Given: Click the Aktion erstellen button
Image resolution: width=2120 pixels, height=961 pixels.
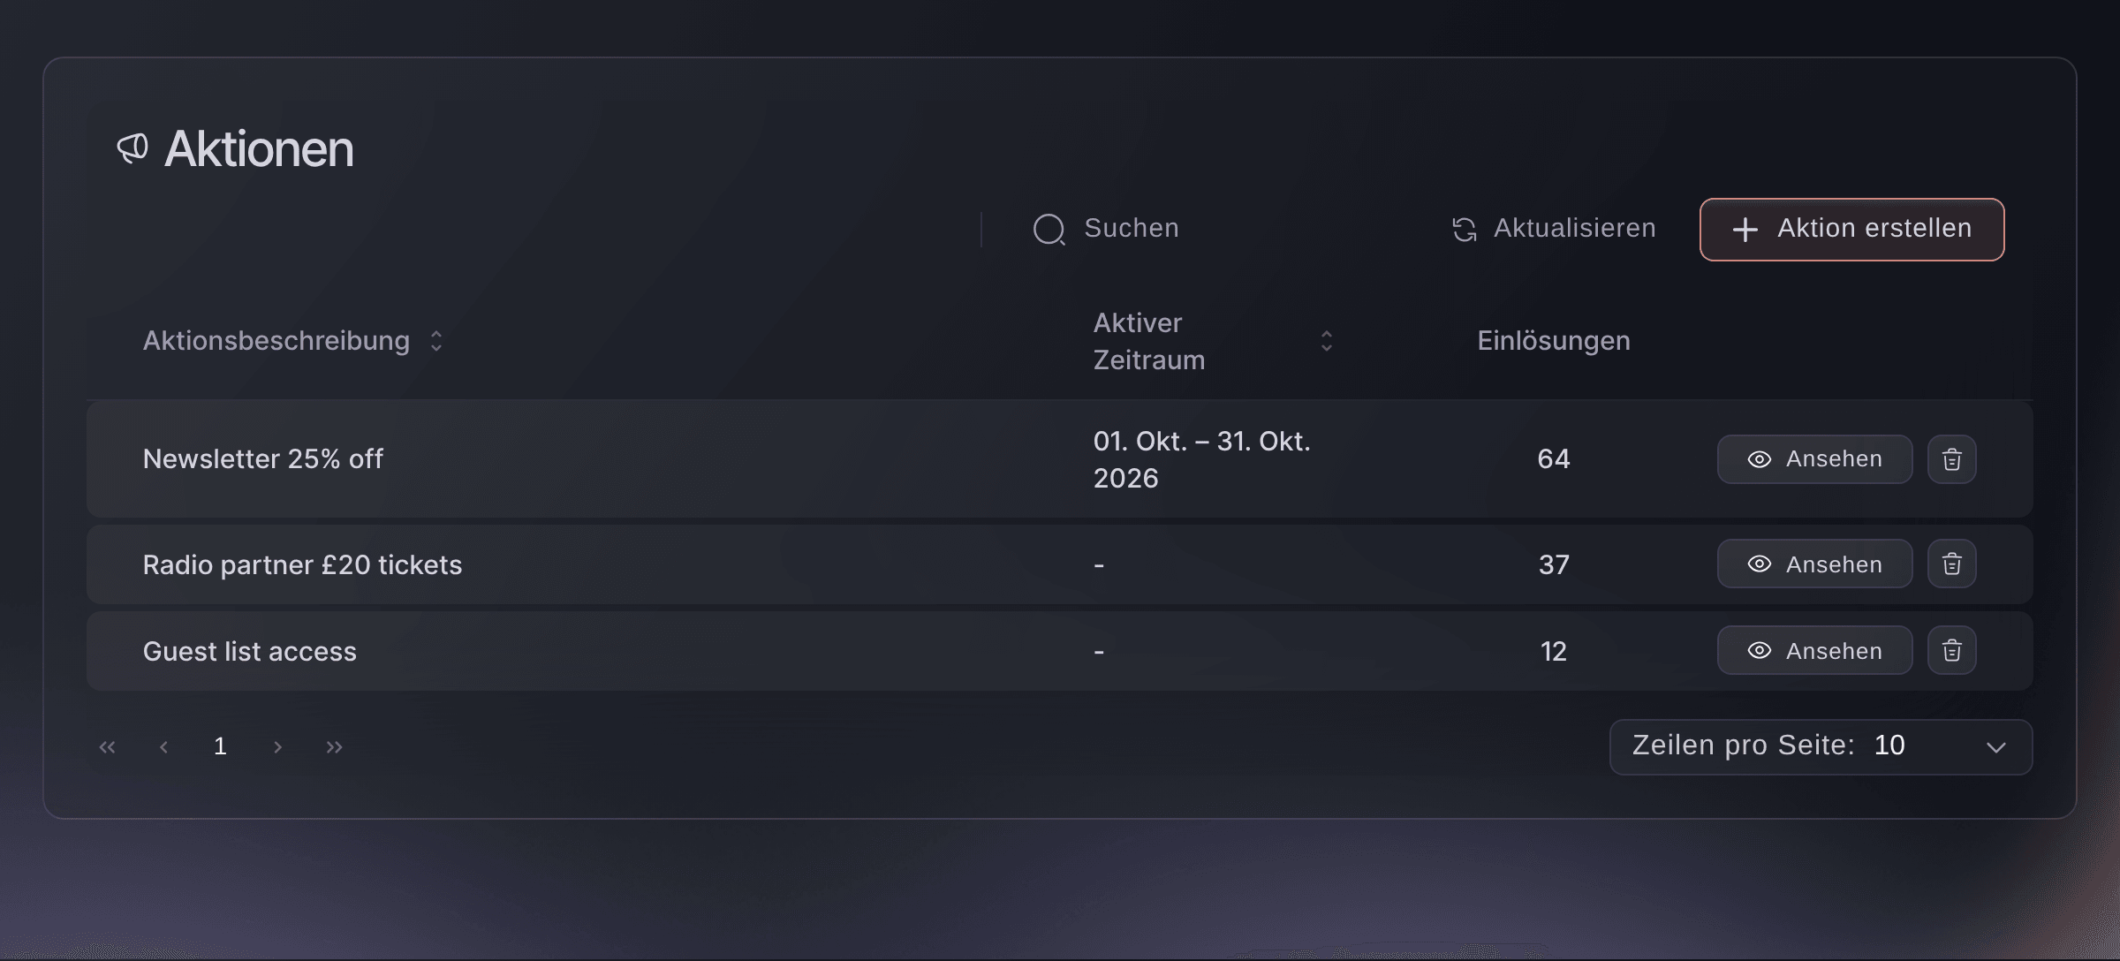Looking at the screenshot, I should click(1851, 230).
